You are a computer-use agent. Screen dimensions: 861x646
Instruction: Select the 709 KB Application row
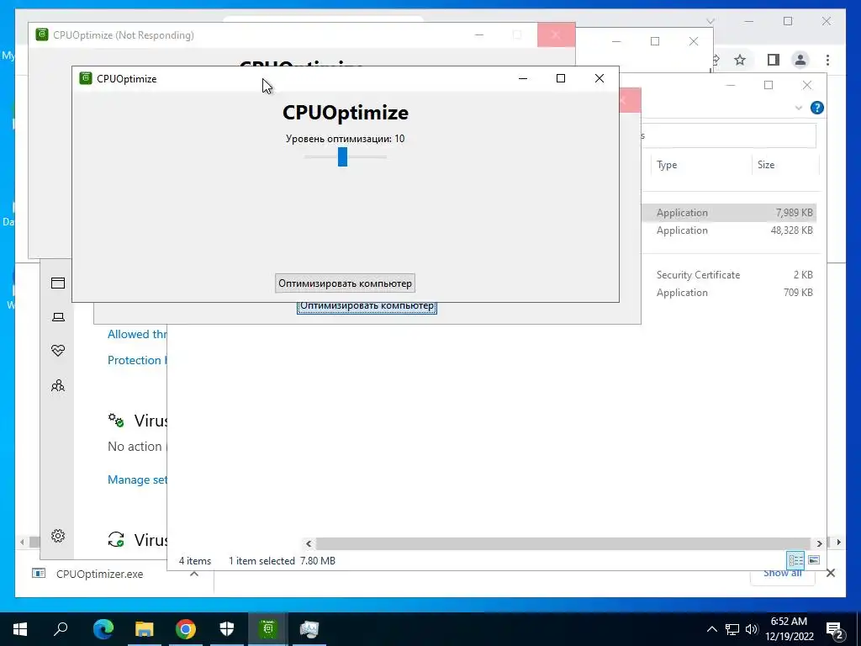click(x=729, y=292)
